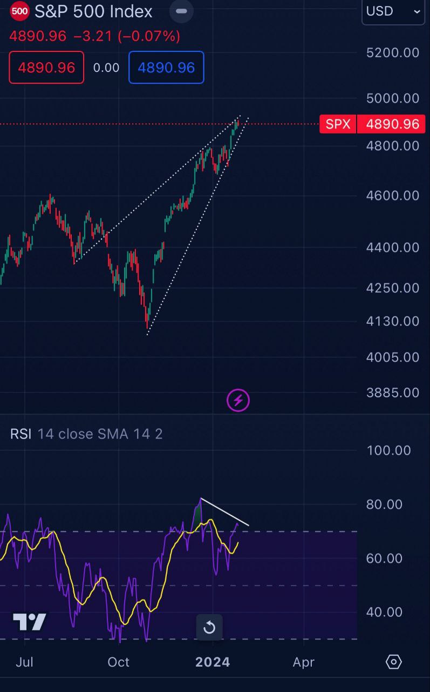Click the TradingView logo

[30, 622]
